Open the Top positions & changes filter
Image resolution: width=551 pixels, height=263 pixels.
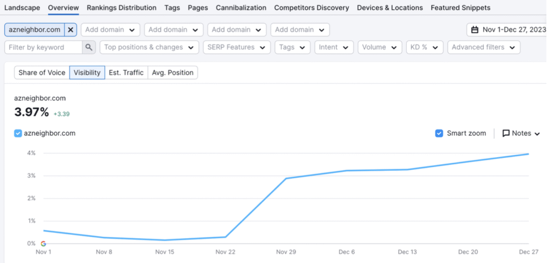pyautogui.click(x=149, y=47)
